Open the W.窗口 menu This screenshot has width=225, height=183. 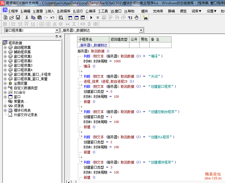pyautogui.click(x=116, y=11)
